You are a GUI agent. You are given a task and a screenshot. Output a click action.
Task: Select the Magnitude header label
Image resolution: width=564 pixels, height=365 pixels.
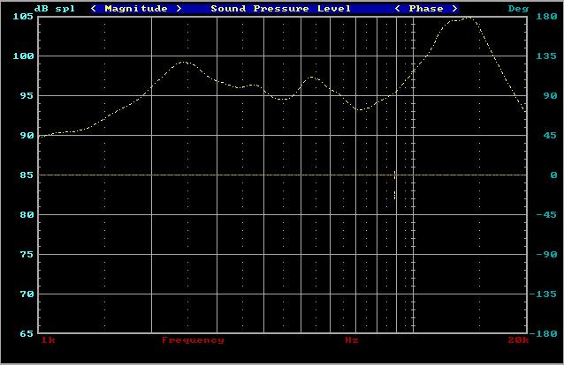click(136, 8)
